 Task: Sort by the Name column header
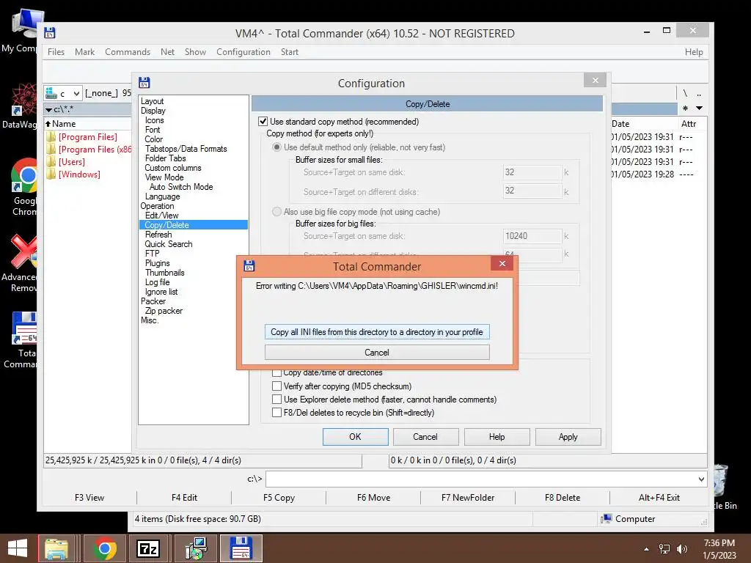(x=88, y=123)
